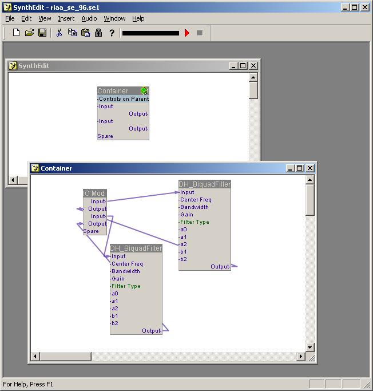Cut selection with the scissors icon
This screenshot has height=391, width=373.
[x=59, y=33]
